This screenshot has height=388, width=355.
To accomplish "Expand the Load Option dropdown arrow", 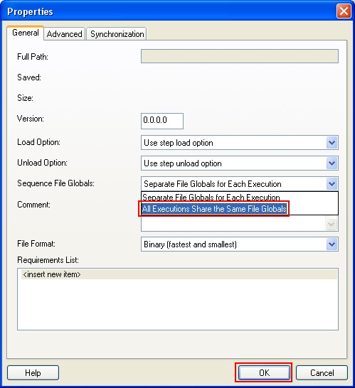I will click(332, 143).
